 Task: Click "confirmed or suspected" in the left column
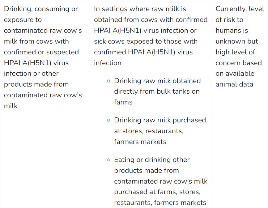click(x=41, y=52)
